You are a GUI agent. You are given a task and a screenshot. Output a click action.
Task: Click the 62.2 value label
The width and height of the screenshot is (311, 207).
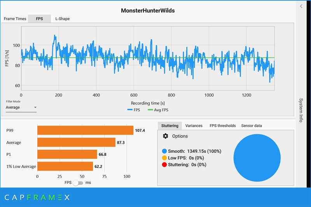[98, 166]
